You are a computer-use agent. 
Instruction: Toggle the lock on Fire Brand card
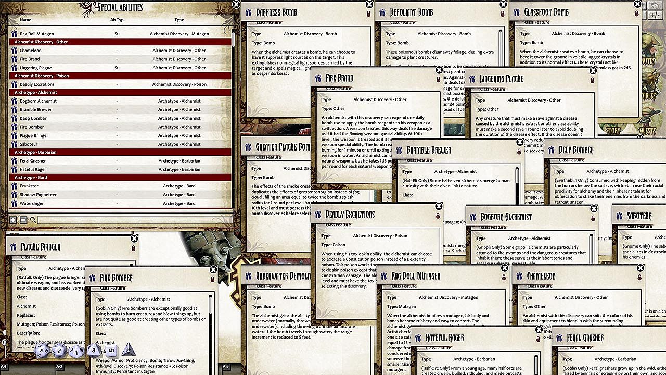click(x=438, y=80)
